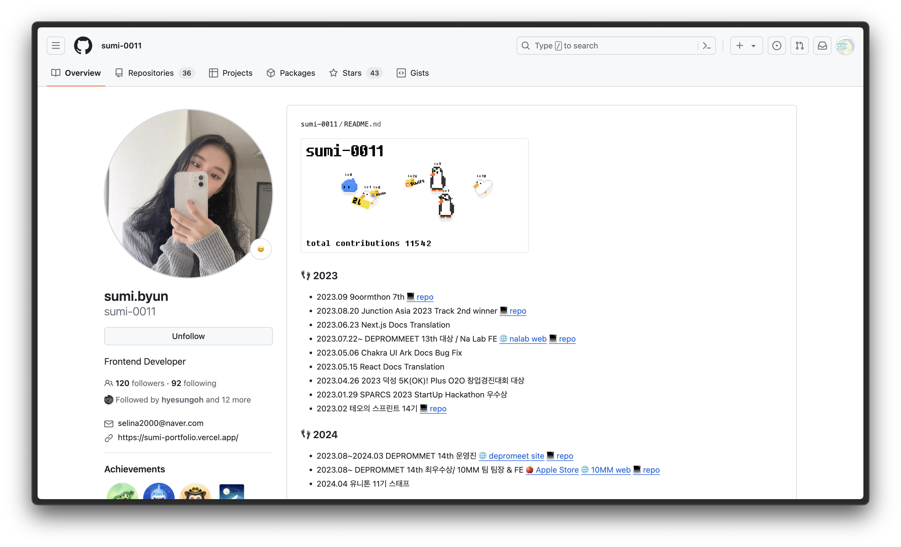901x547 pixels.
Task: Open repo link next to 10MM web
Action: 646,470
